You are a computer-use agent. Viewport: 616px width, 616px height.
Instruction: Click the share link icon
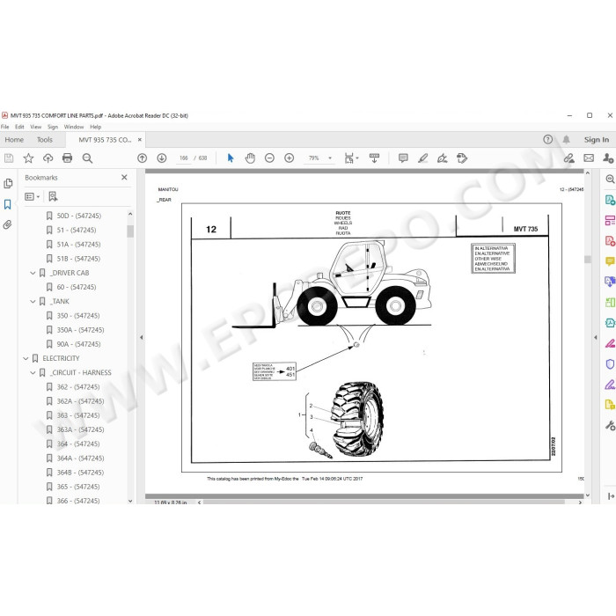pyautogui.click(x=568, y=158)
